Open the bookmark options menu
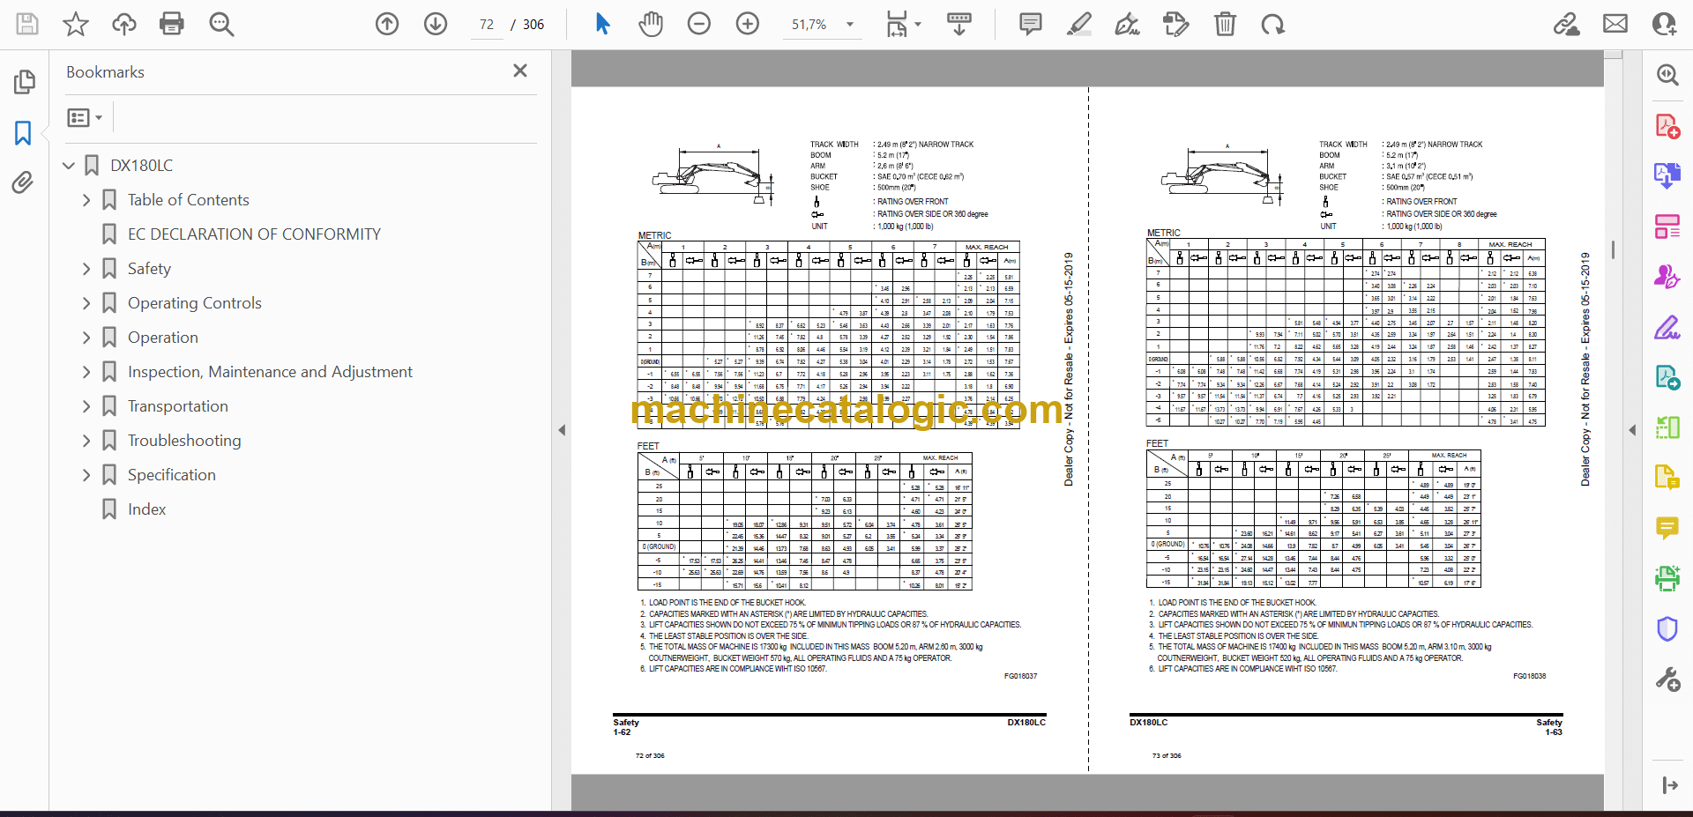Screen dimensions: 1693x817 86,117
